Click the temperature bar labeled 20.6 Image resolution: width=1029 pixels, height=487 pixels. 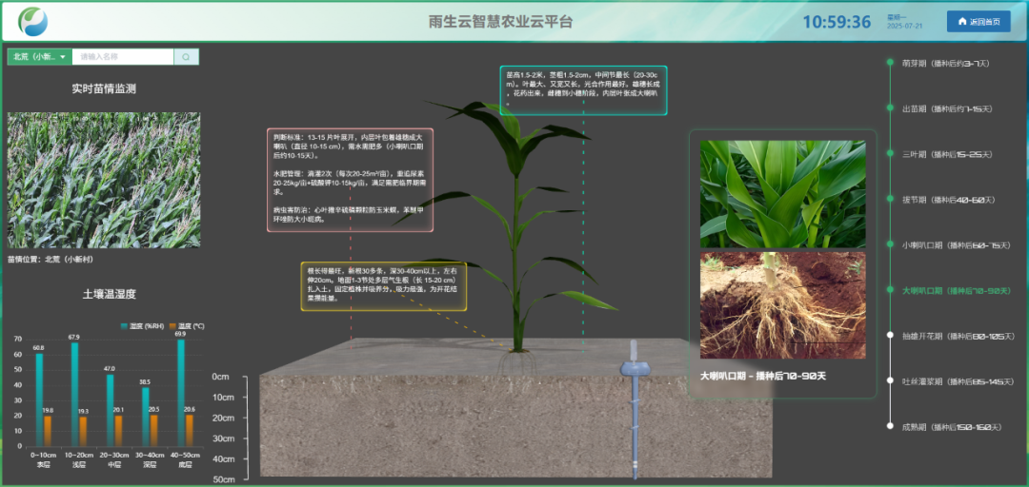[189, 431]
